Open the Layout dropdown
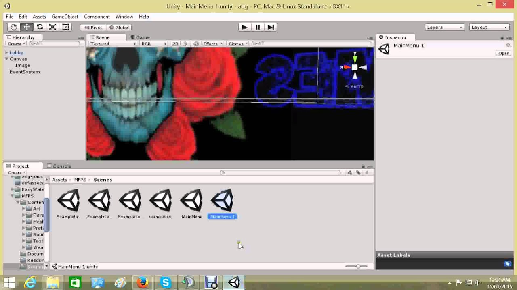Viewport: 517px width, 290px height. coord(489,27)
